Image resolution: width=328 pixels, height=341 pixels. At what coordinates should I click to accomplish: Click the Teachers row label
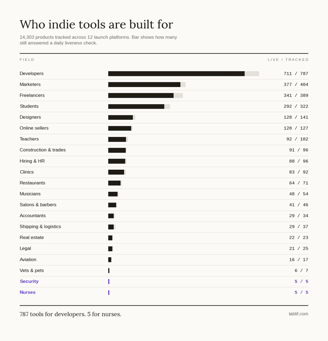29,139
